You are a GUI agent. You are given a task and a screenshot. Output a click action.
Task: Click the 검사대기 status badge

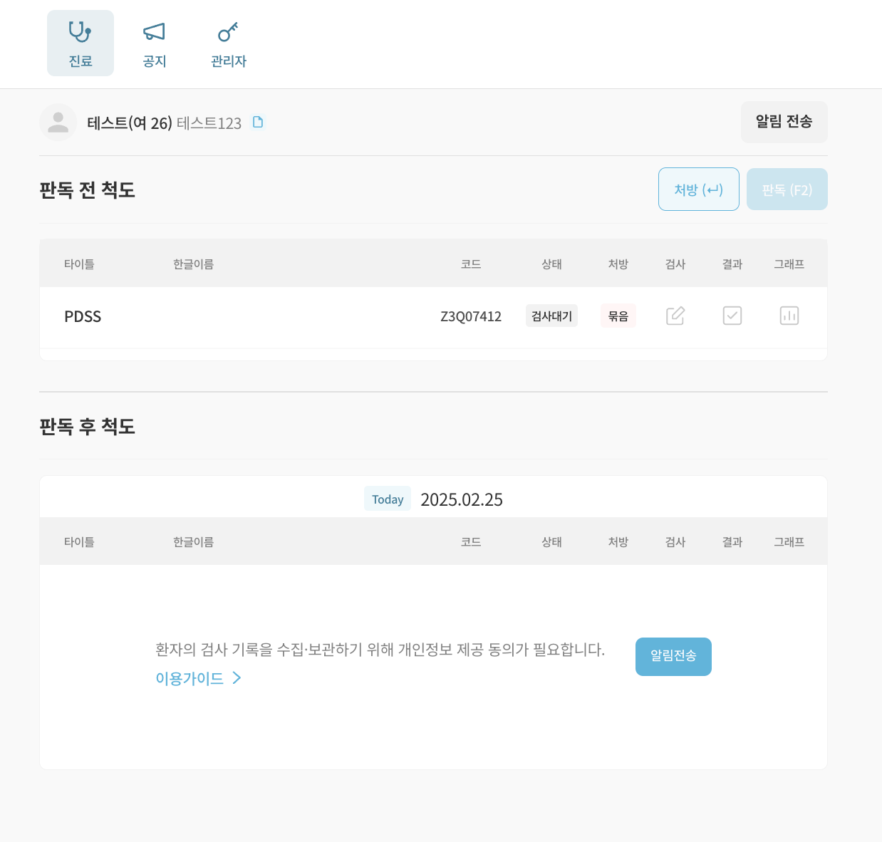pyautogui.click(x=551, y=316)
